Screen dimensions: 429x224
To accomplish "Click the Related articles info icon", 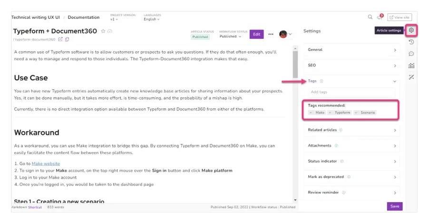I will coord(341,130).
